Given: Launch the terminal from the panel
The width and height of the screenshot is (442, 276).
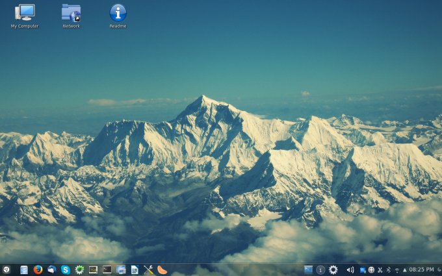Looking at the screenshot, I should click(x=107, y=270).
